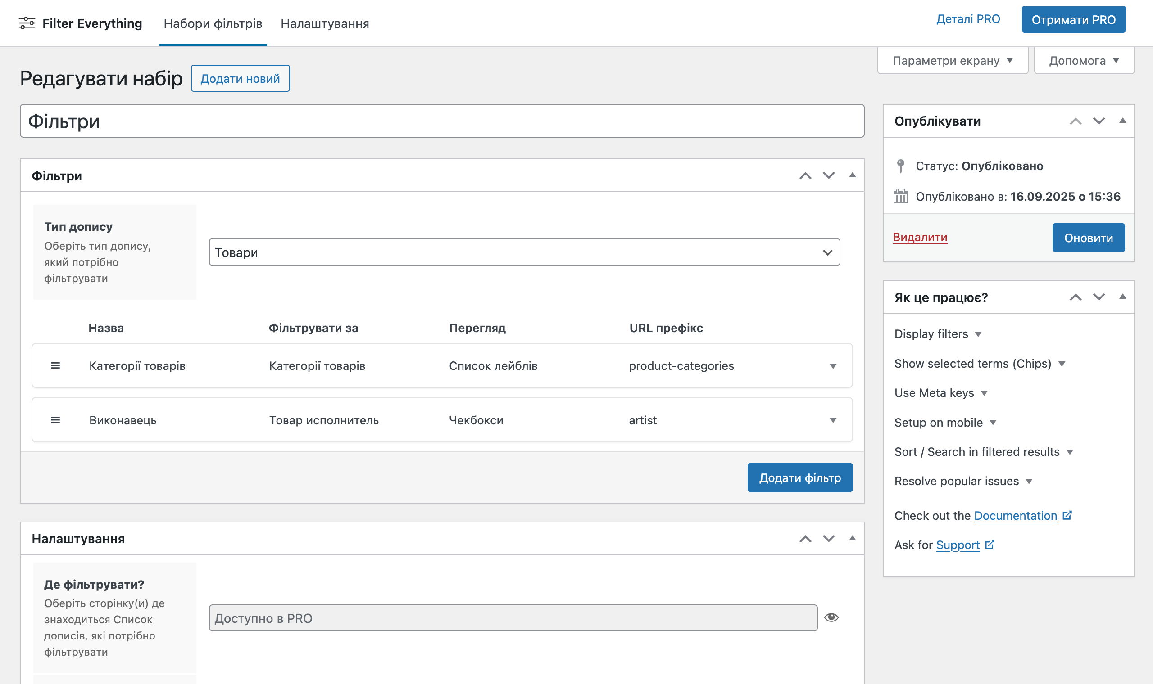
Task: Click the disabled Доступно в PRO field
Action: coord(513,618)
